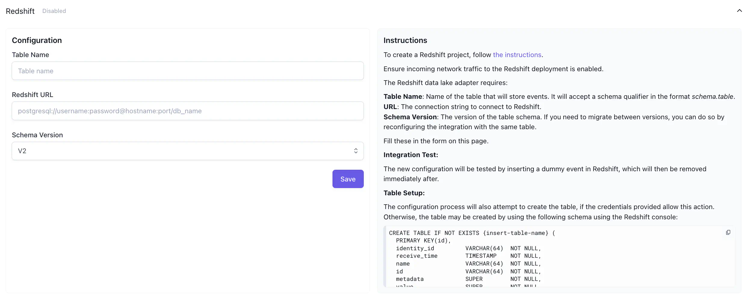Click the Instructions section heading
Viewport: 745px width, 298px height.
tap(405, 40)
